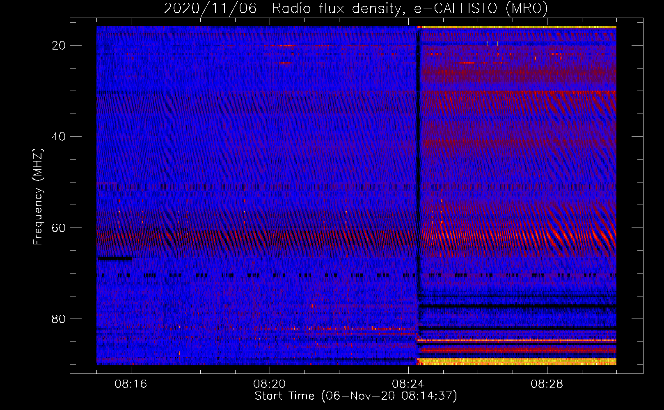This screenshot has height=410, width=664.
Task: Click the 60 MHz frequency tick label
Action: (59, 228)
